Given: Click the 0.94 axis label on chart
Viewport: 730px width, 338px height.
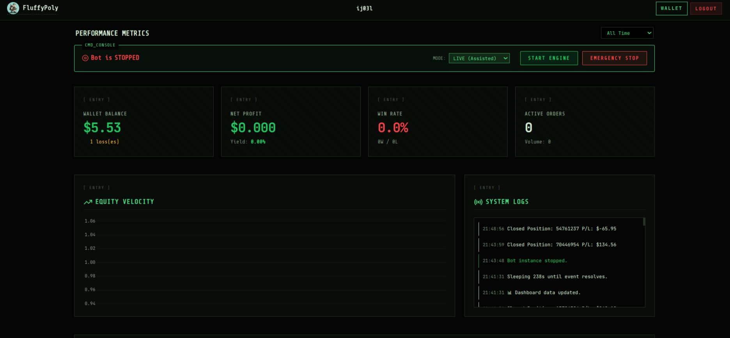Looking at the screenshot, I should tap(90, 303).
